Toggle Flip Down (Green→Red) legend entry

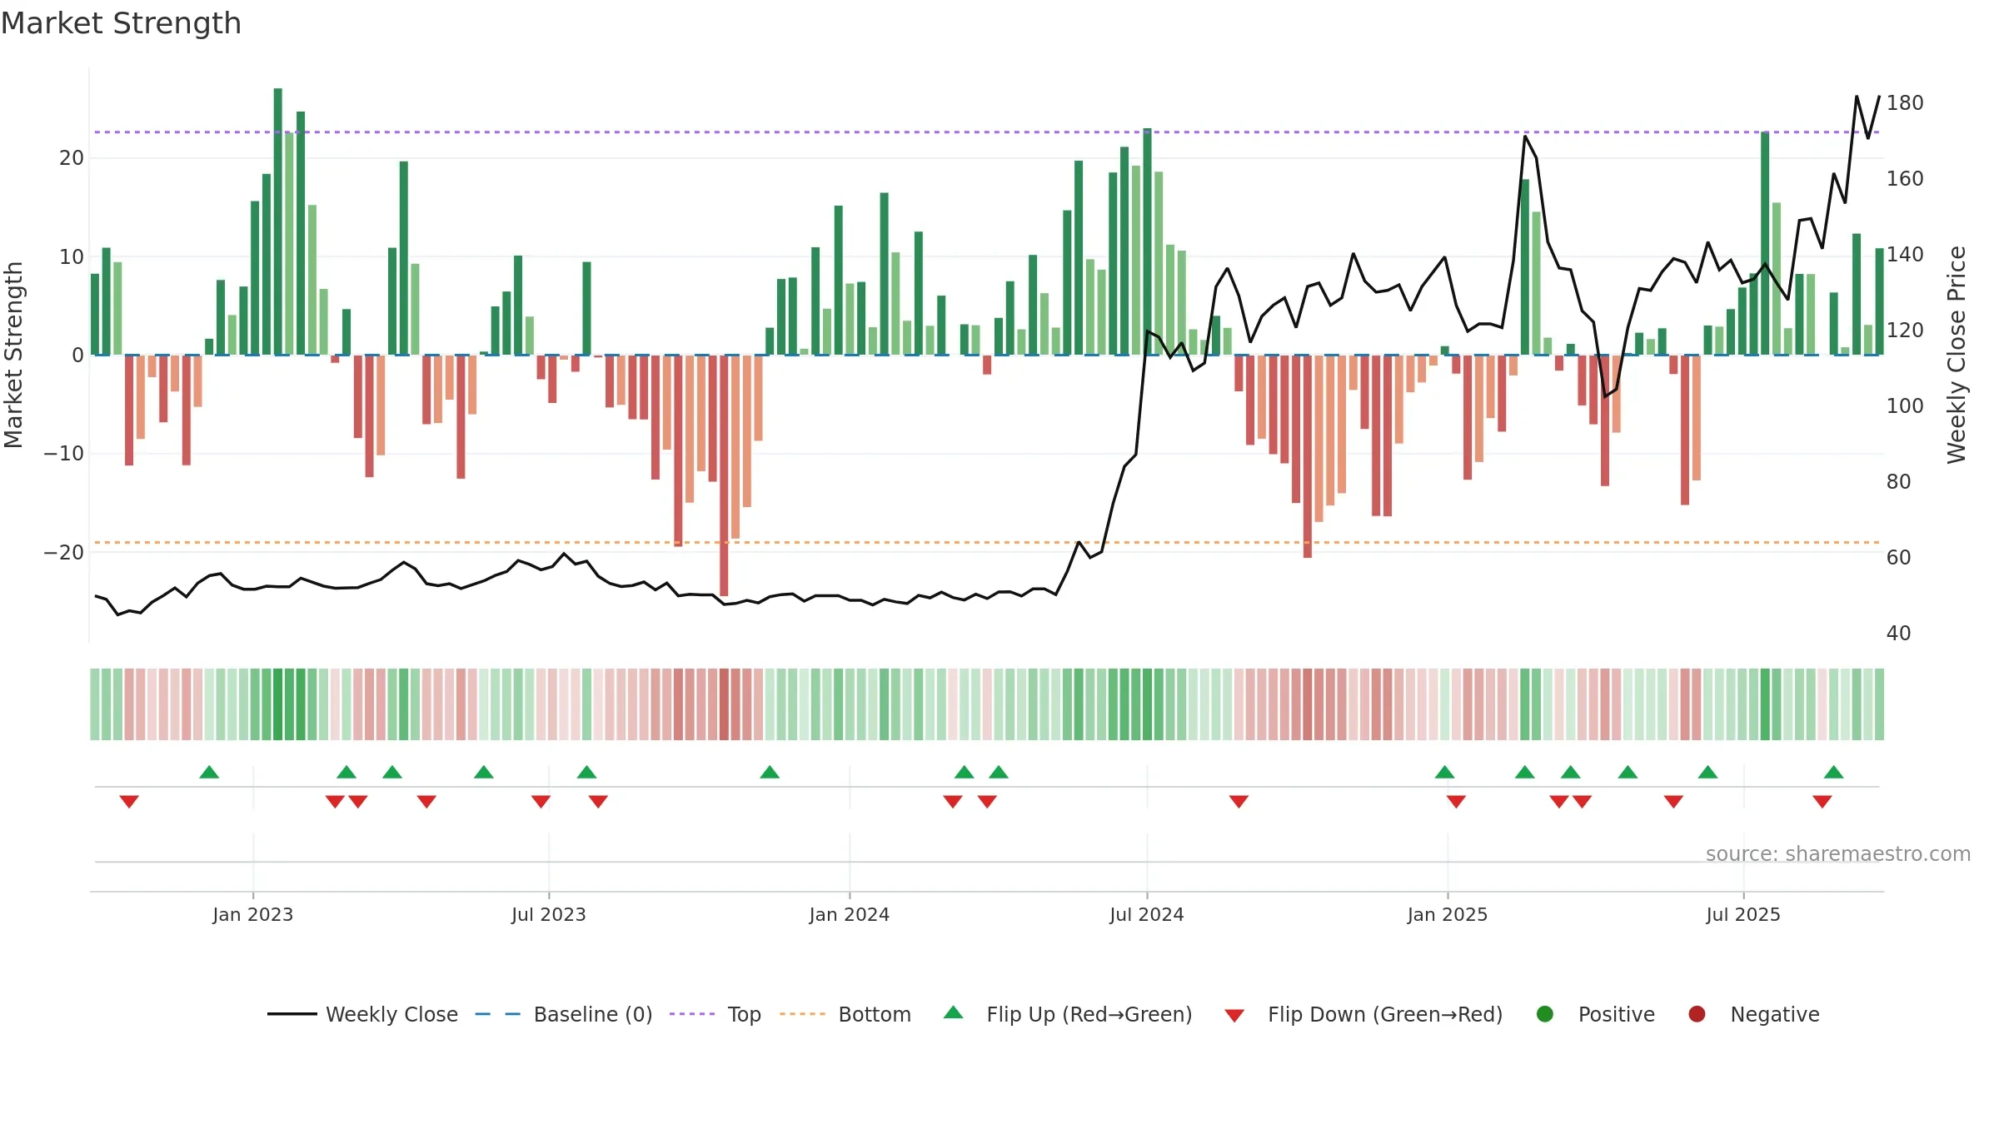coord(1363,1014)
